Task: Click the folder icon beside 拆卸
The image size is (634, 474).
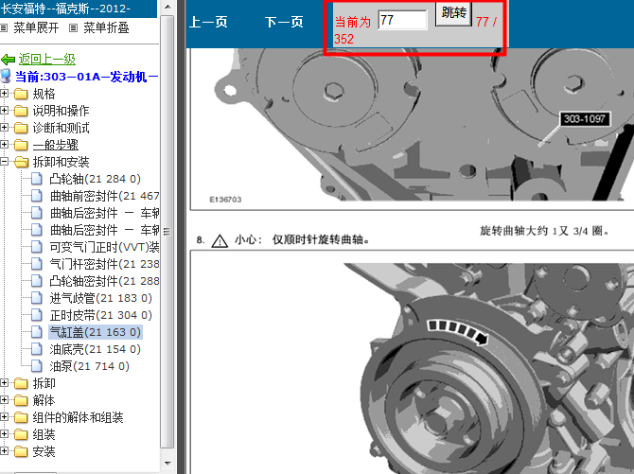Action: (21, 383)
